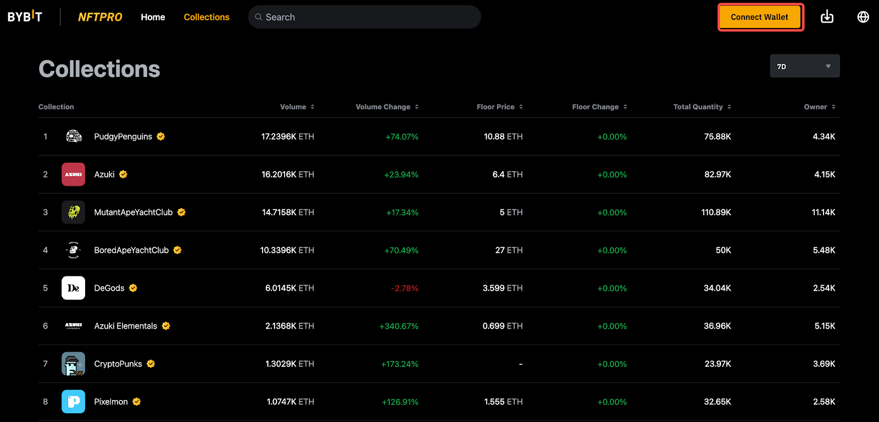Sort by the Volume Change column header
This screenshot has height=422, width=879.
(x=387, y=107)
